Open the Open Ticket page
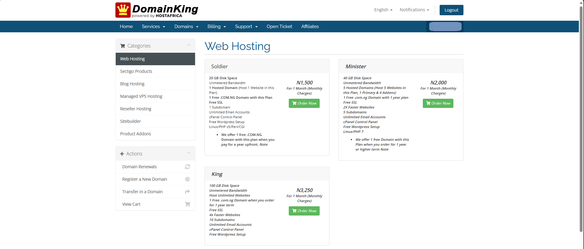Viewport: 584px width, 249px height. pos(279,27)
